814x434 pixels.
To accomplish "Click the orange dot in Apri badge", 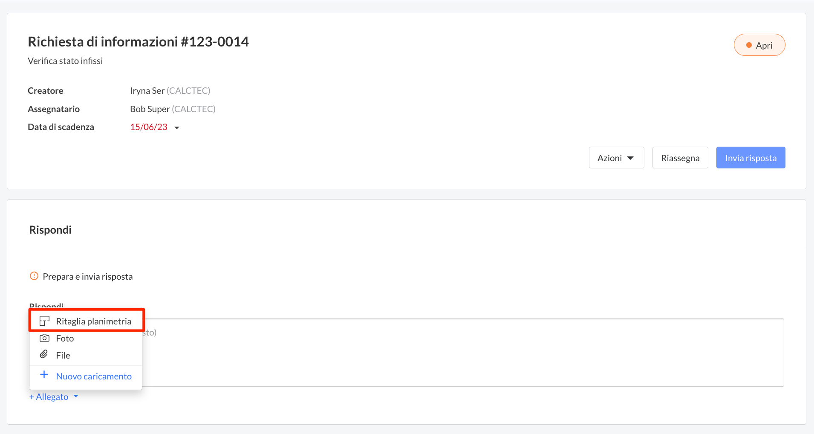I will pos(749,45).
